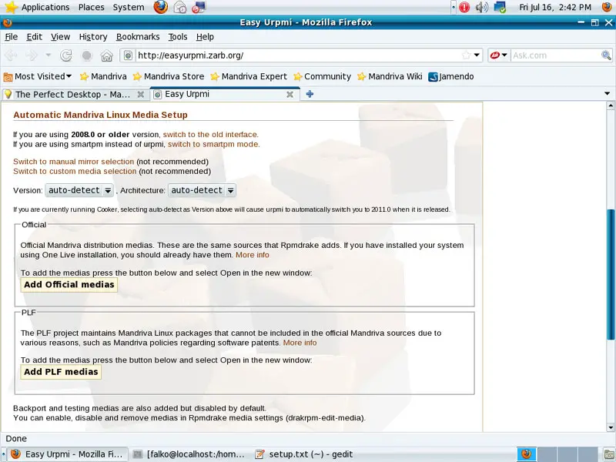This screenshot has height=462, width=616.
Task: Click the URL address field
Action: 299,55
